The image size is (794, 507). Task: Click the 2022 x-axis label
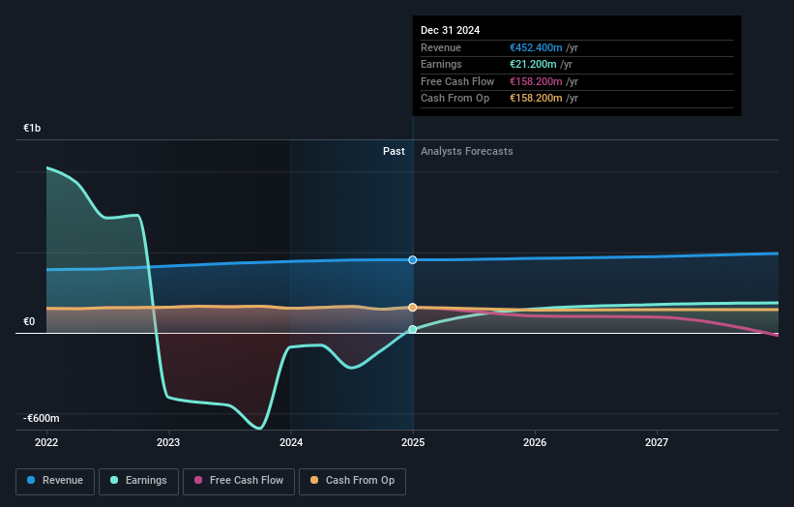point(46,442)
